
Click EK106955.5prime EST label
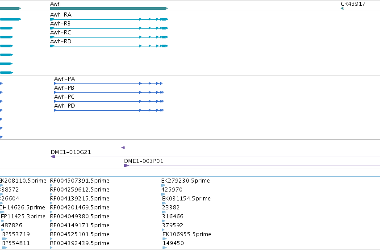pyautogui.click(x=187, y=234)
